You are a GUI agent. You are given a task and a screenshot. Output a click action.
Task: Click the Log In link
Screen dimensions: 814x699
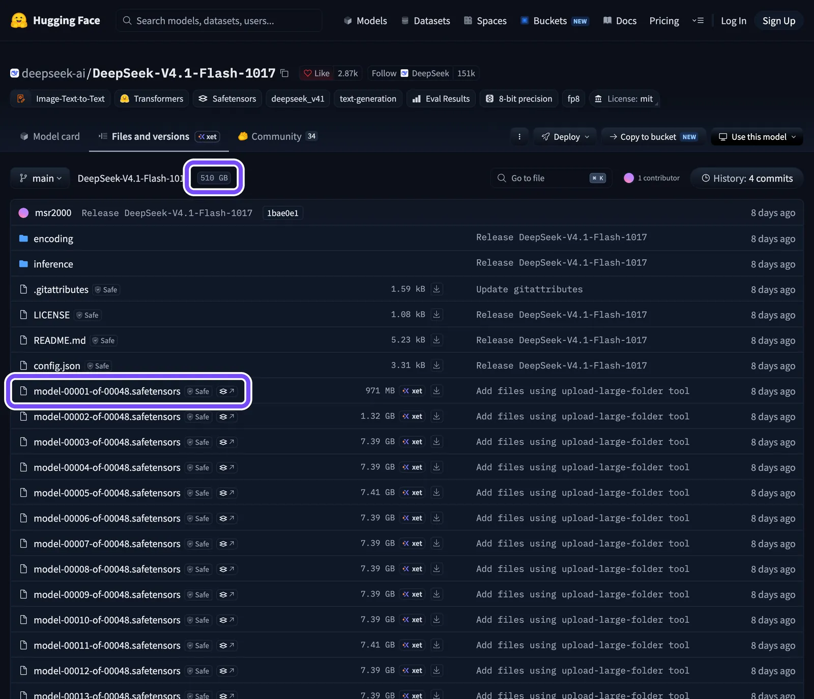[x=733, y=20]
